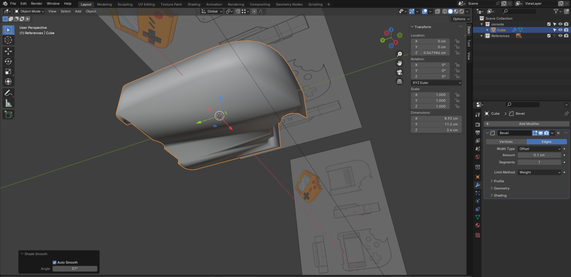This screenshot has width=571, height=277.
Task: Open Modifier properties wrench tab
Action: pos(478,185)
